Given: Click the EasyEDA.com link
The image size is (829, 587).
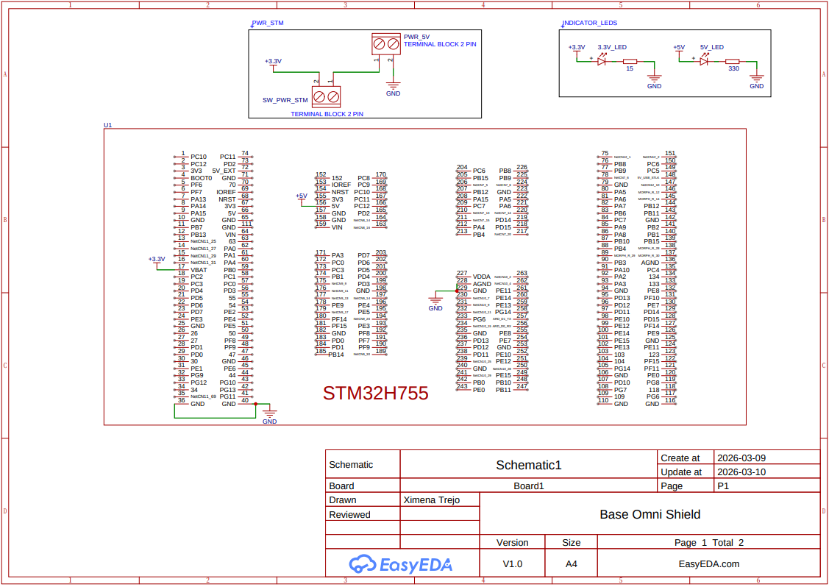Looking at the screenshot, I should 711,563.
